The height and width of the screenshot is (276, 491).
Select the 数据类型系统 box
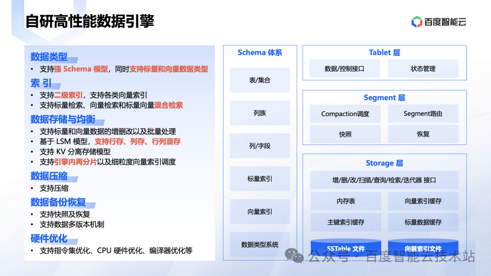[x=260, y=244]
